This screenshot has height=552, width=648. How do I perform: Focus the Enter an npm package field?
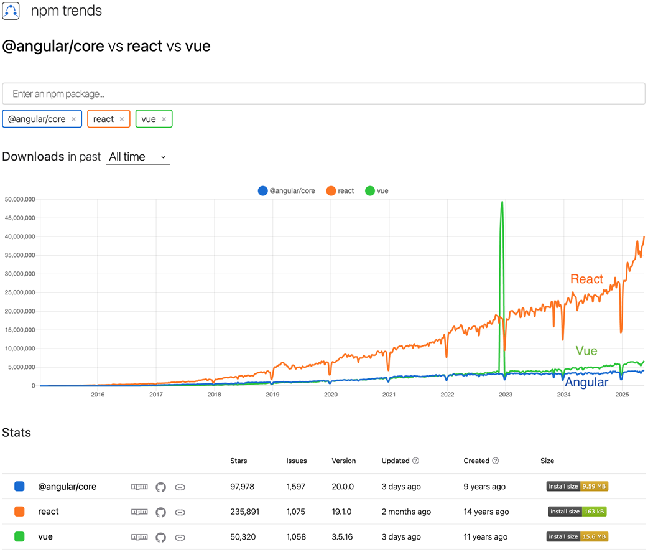(323, 94)
